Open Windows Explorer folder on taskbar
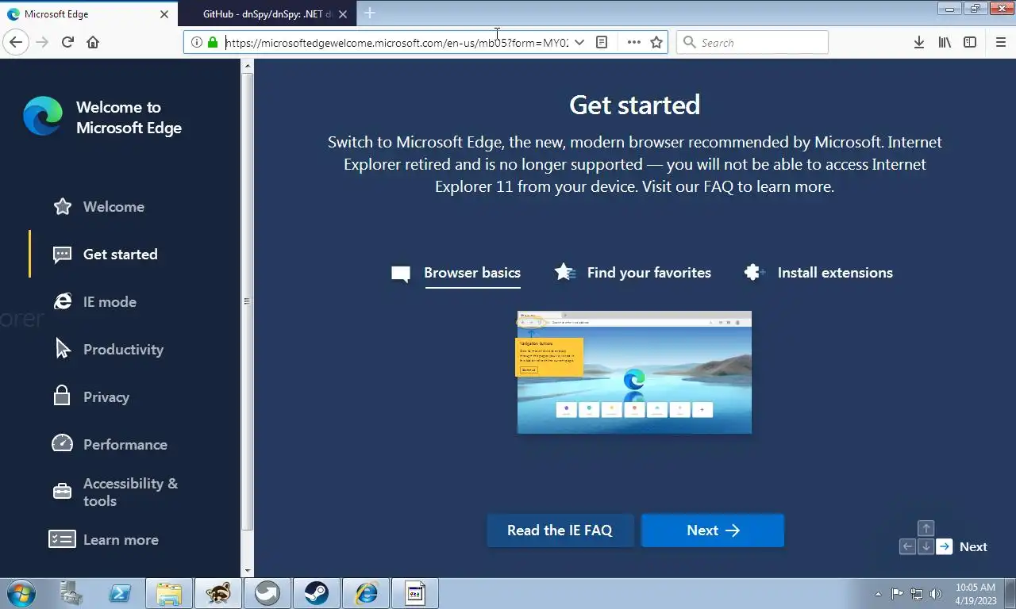Image resolution: width=1016 pixels, height=609 pixels. point(169,594)
